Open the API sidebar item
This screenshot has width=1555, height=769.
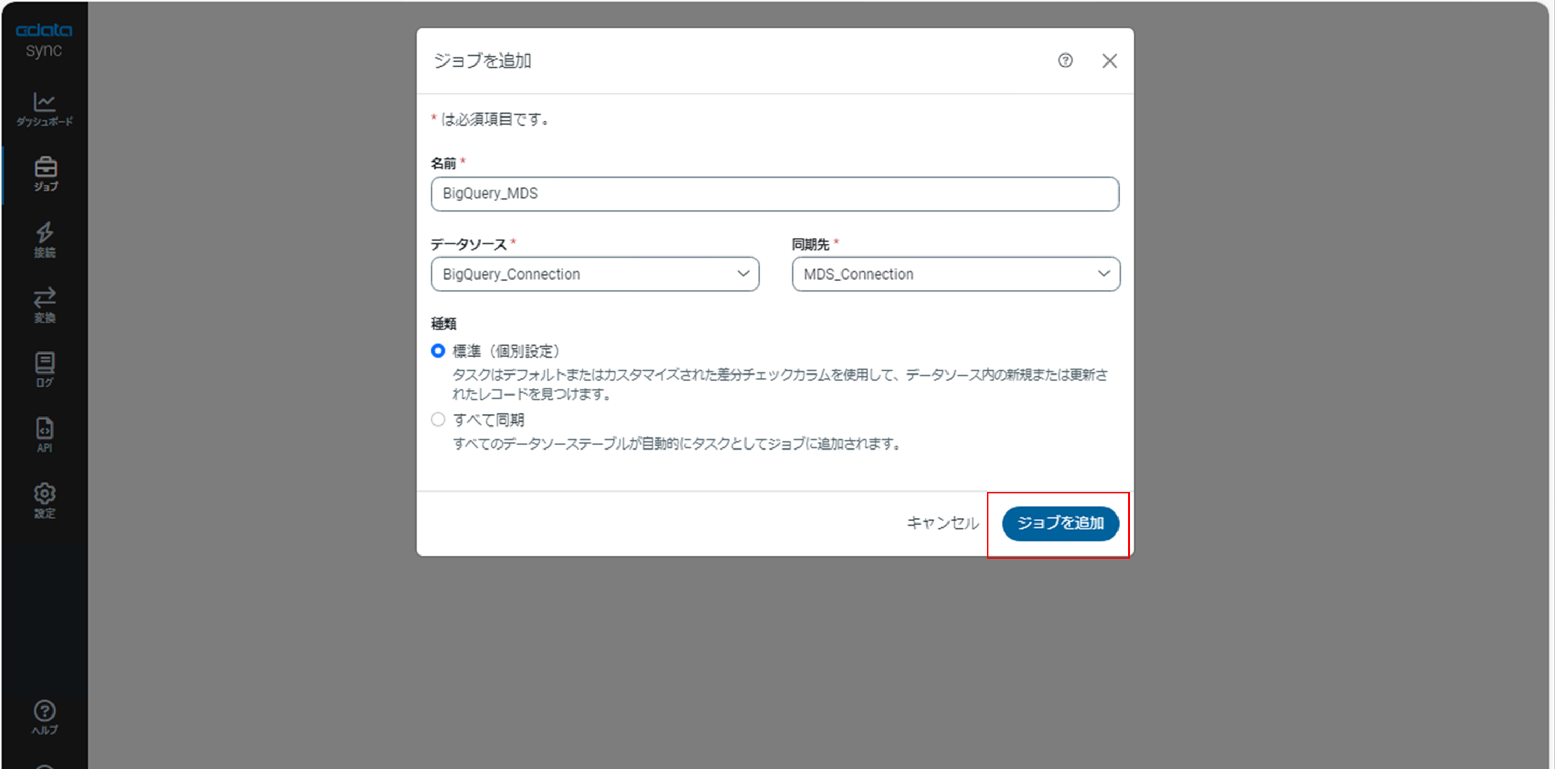pyautogui.click(x=45, y=436)
